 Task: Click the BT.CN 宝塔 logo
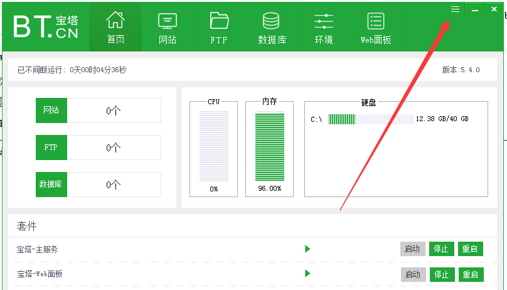point(46,26)
